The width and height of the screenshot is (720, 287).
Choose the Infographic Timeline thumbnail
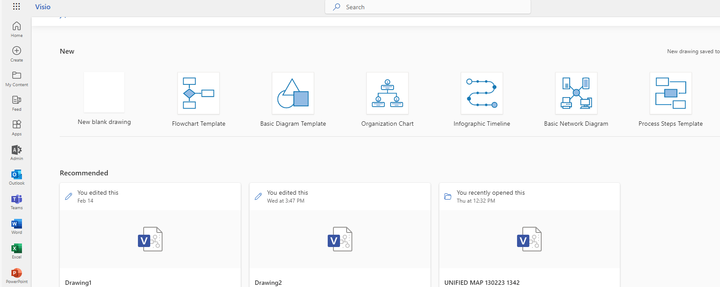point(482,93)
